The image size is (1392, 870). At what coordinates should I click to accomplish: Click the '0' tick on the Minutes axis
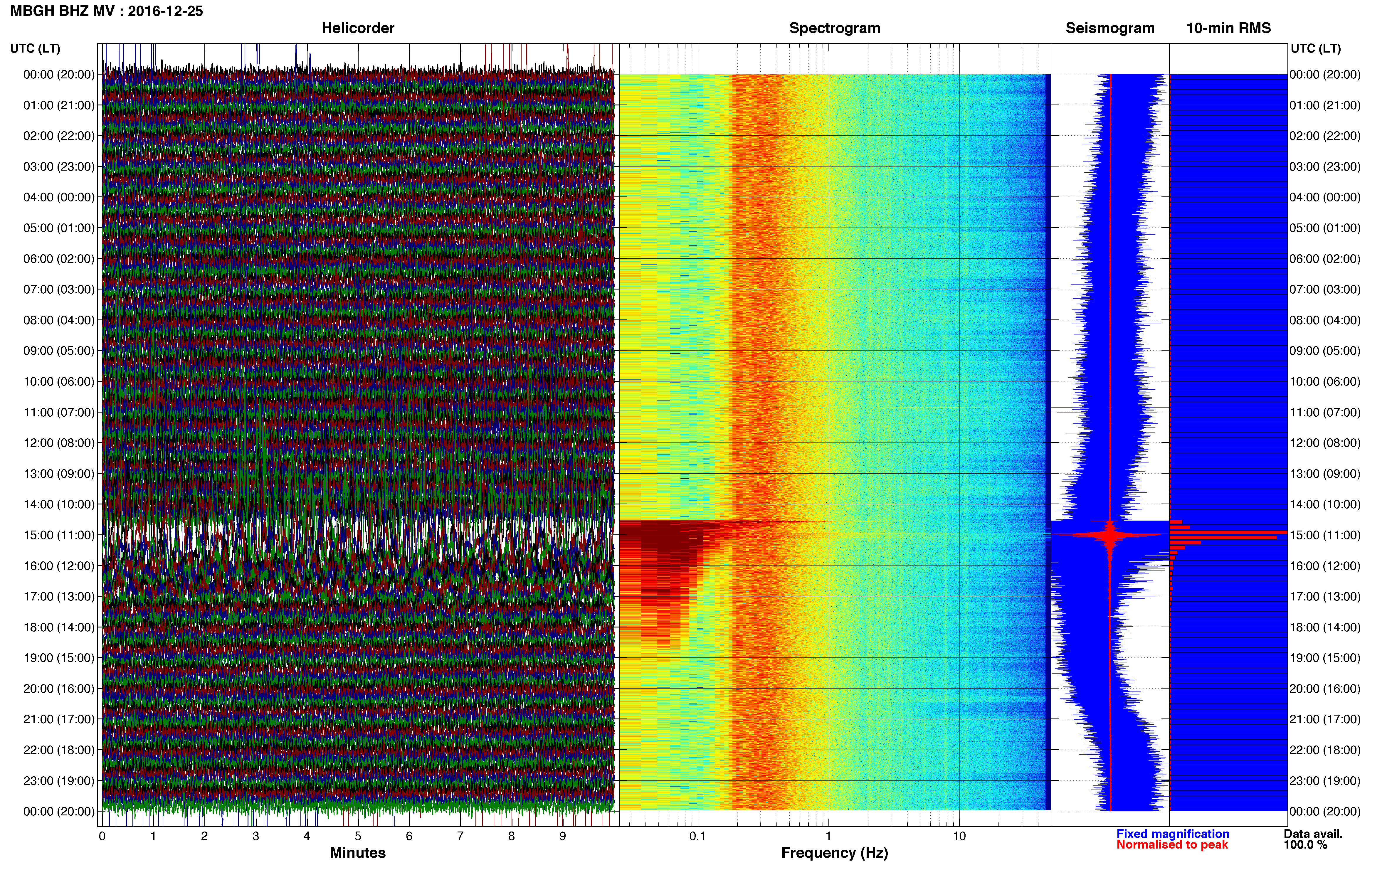102,837
